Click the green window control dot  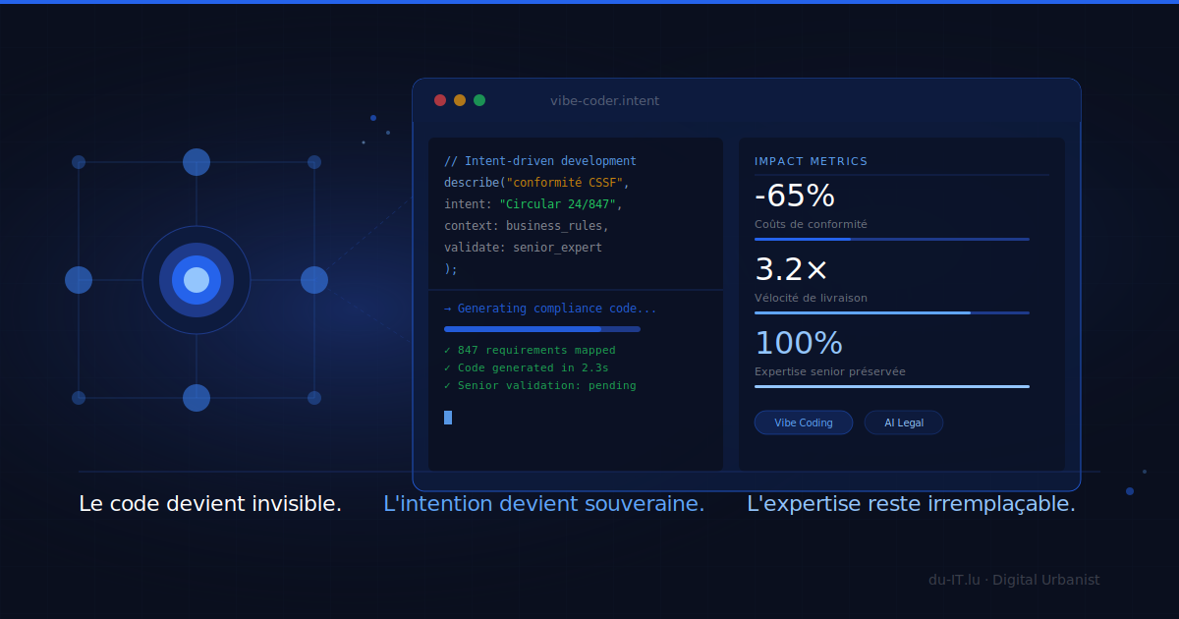point(478,99)
